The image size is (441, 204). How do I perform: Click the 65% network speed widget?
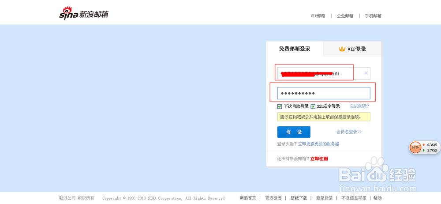pos(425,147)
